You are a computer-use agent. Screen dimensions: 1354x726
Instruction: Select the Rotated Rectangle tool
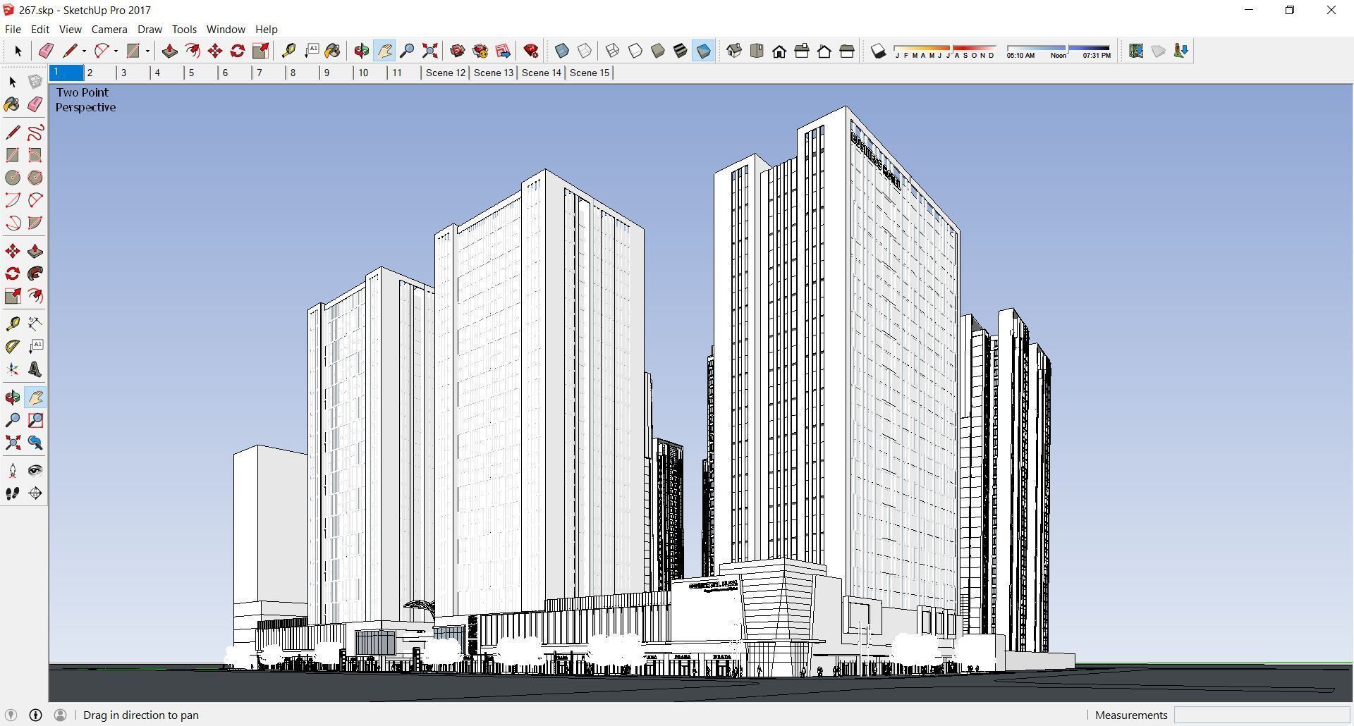[x=35, y=155]
